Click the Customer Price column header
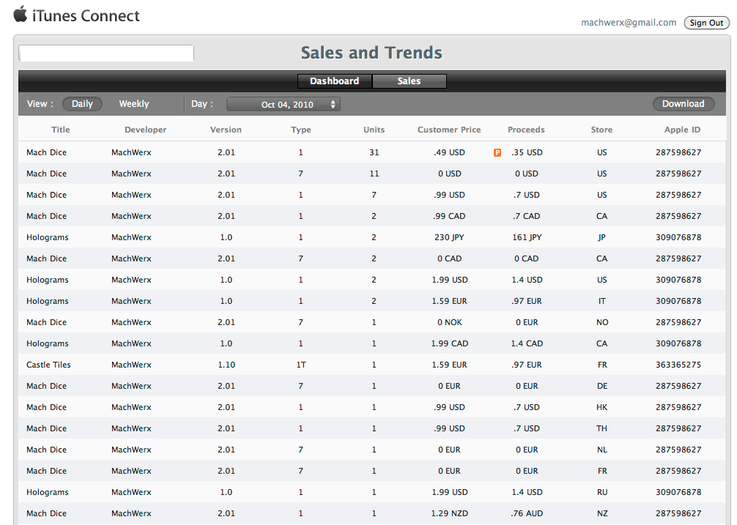This screenshot has width=737, height=525. [449, 130]
